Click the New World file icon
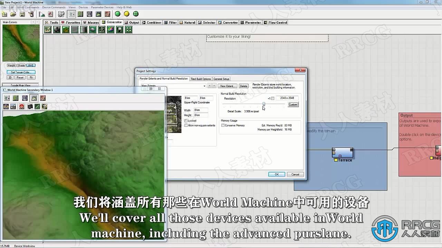Screen dimensions: 442x248 4,14
